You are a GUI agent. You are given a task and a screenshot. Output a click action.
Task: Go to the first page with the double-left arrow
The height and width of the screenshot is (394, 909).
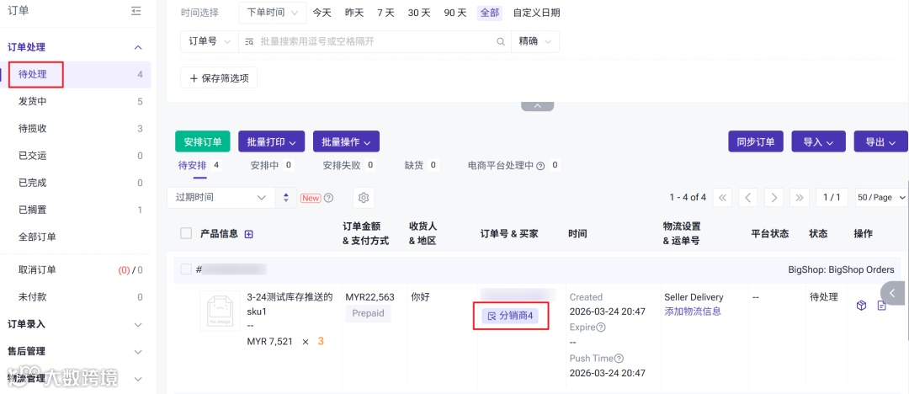[x=722, y=197]
